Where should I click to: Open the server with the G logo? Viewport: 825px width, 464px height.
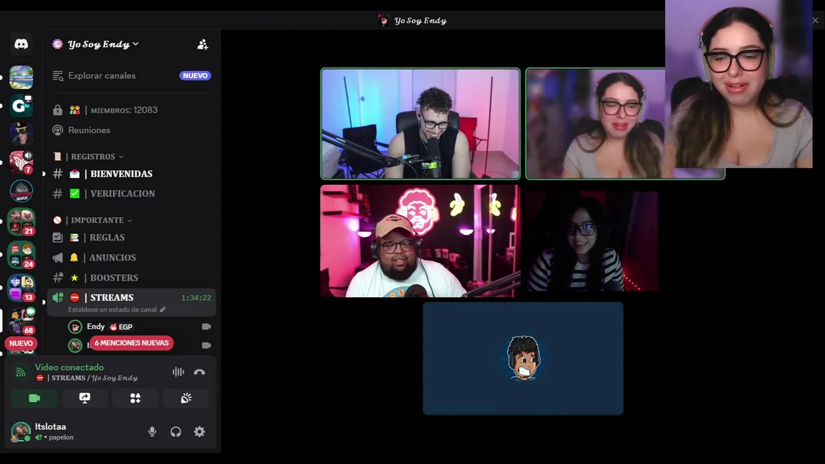21,105
